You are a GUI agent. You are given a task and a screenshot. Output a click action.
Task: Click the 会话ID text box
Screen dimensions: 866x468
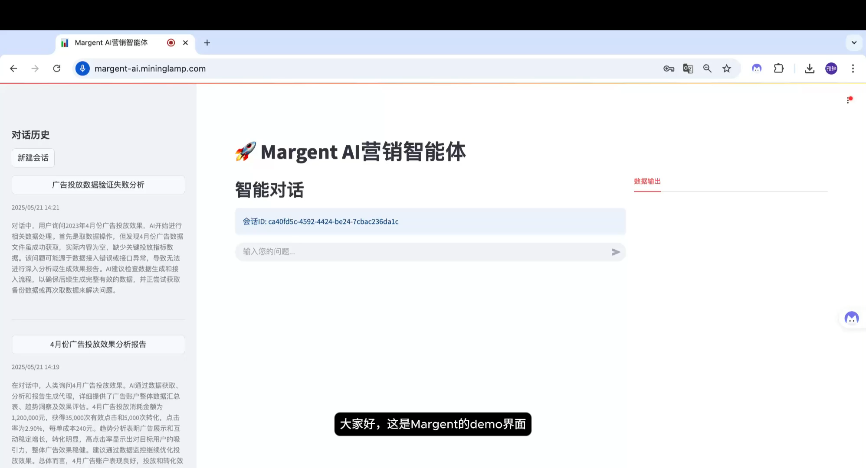point(430,221)
